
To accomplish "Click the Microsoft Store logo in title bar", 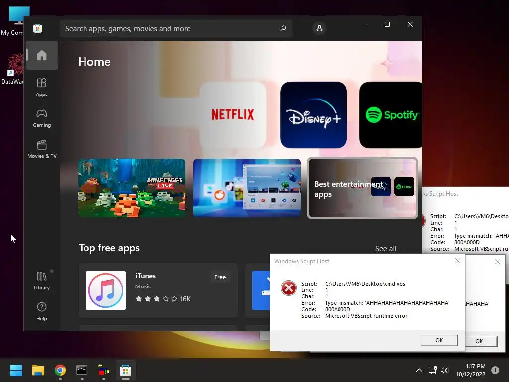I will (x=38, y=28).
